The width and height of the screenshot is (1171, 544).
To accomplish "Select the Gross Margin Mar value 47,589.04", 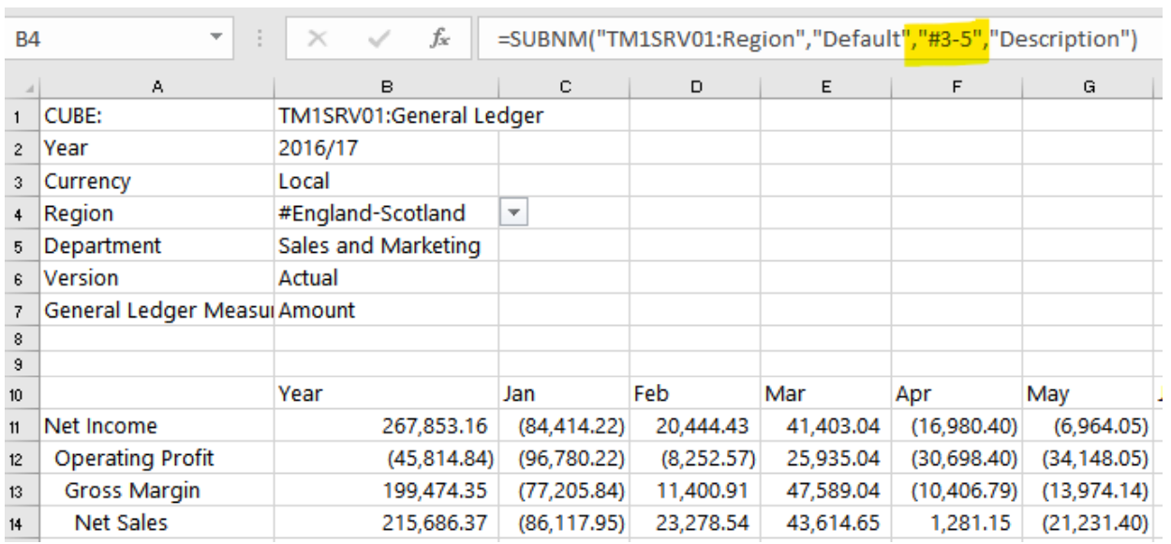I will [x=825, y=491].
